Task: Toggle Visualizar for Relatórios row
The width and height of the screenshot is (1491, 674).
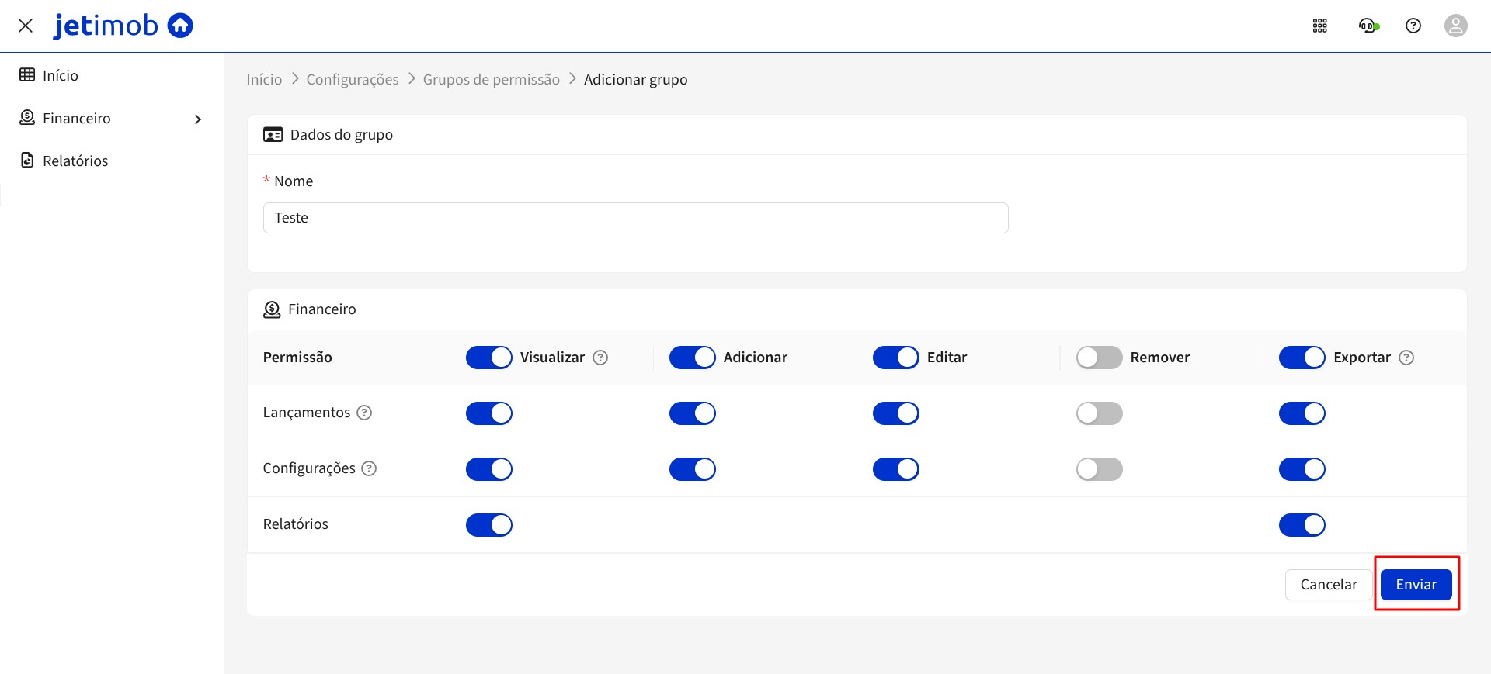Action: pos(488,525)
